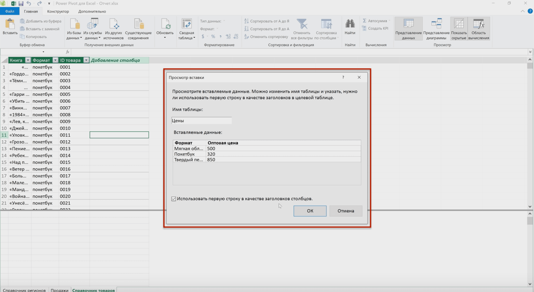
Task: Select Справочник товаров sheet tab
Action: point(94,290)
